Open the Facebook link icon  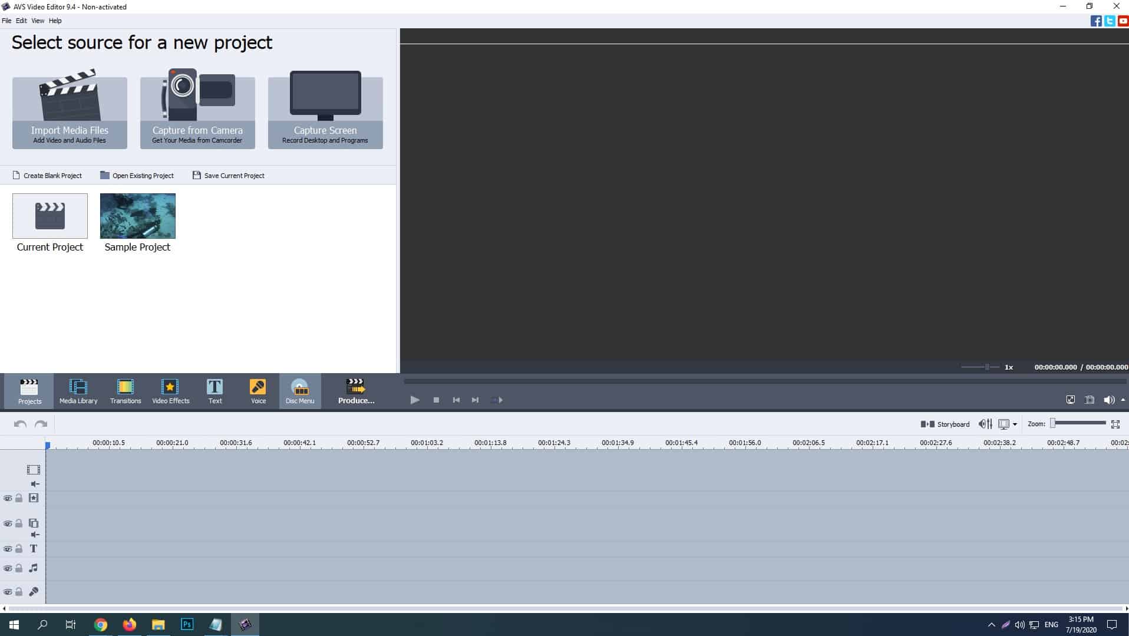pos(1096,21)
